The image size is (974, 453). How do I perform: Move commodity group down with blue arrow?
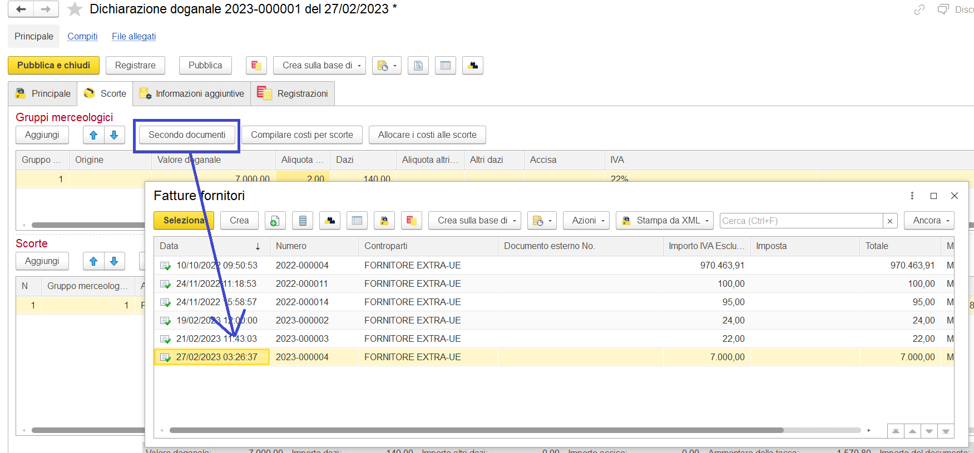tap(114, 135)
